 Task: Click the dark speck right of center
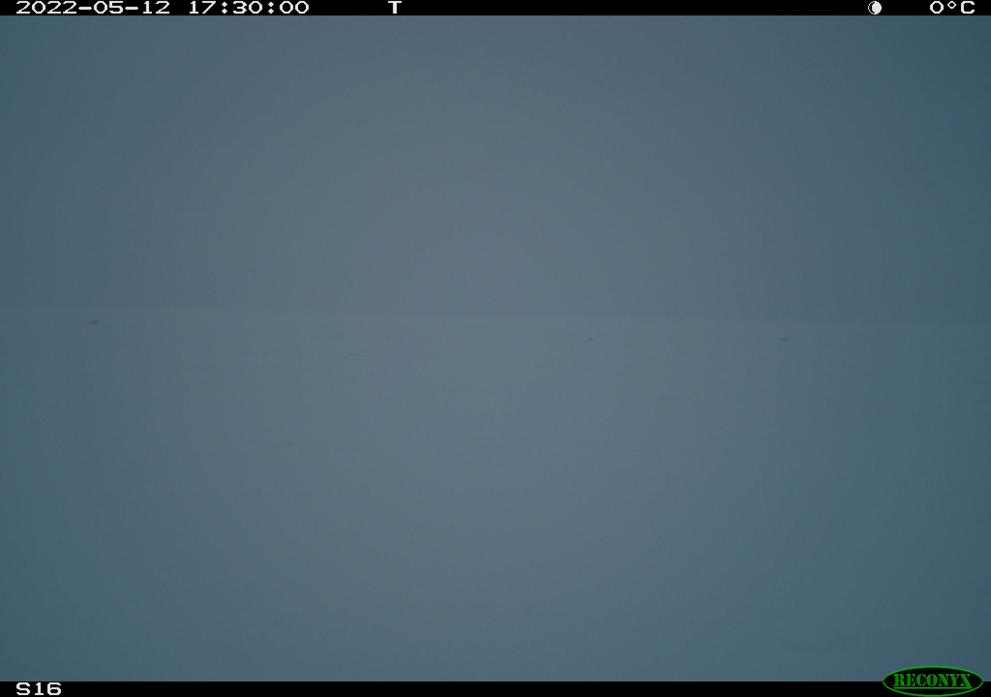589,339
